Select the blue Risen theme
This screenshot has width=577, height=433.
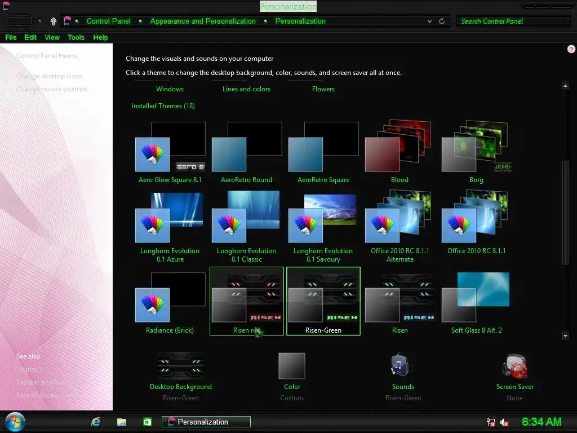coord(400,303)
